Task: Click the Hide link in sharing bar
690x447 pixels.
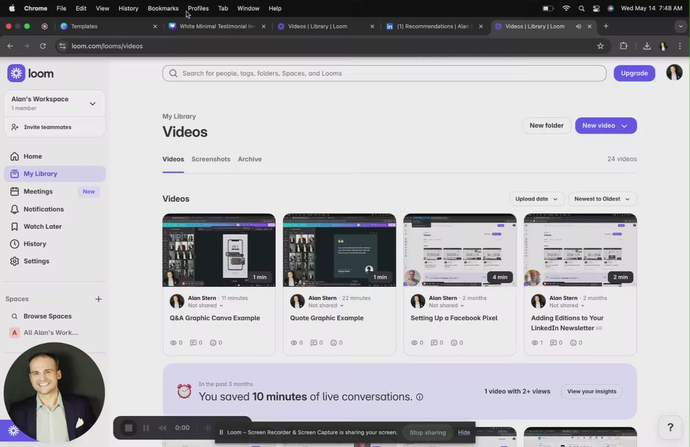Action: pos(464,433)
